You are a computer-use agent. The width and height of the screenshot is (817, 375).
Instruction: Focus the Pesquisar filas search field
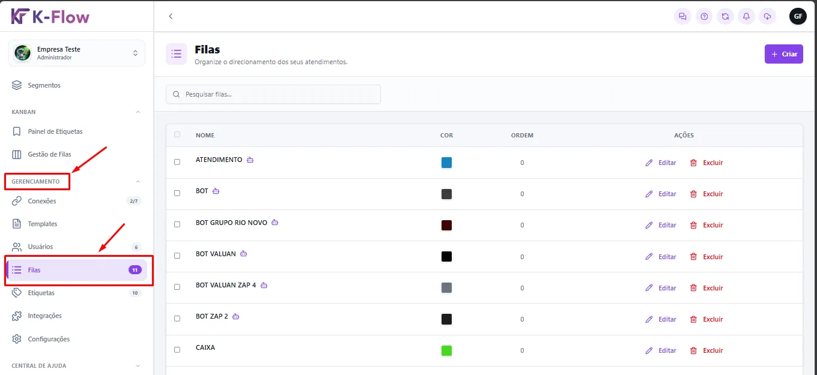tap(273, 94)
